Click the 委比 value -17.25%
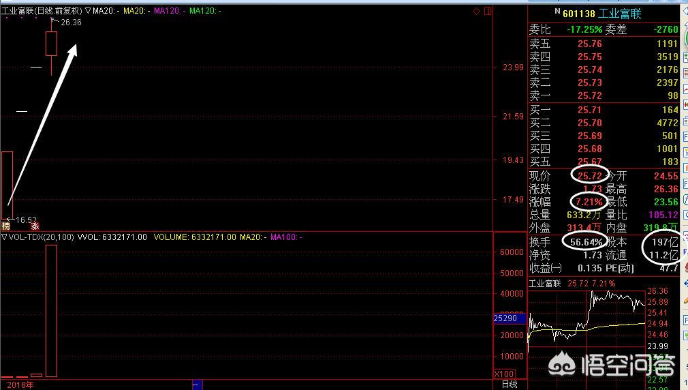688x390 pixels. 584,29
